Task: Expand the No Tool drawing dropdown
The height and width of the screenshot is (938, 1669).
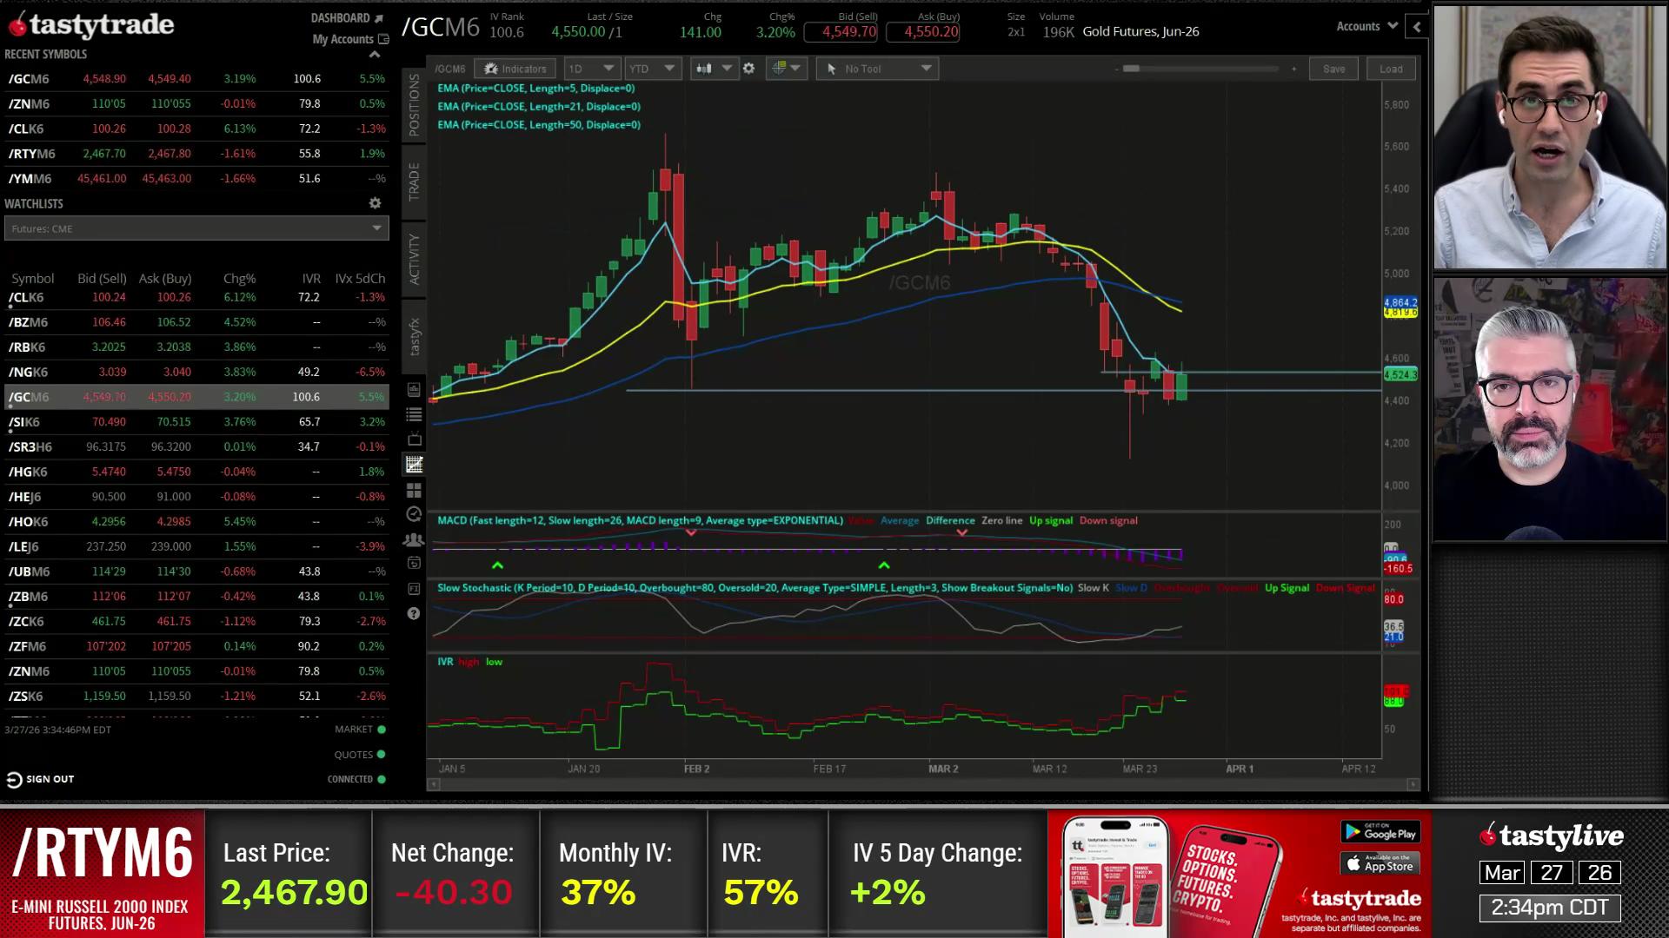Action: click(877, 69)
